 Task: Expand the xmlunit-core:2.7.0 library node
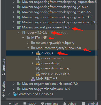(x=14, y=84)
